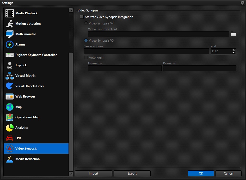Click the Media Redaction person icon

(x=10, y=159)
